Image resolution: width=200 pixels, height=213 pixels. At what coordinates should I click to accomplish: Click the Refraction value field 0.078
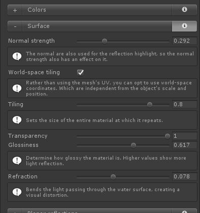click(185, 176)
